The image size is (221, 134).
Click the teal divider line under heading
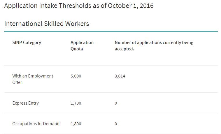(111, 31)
